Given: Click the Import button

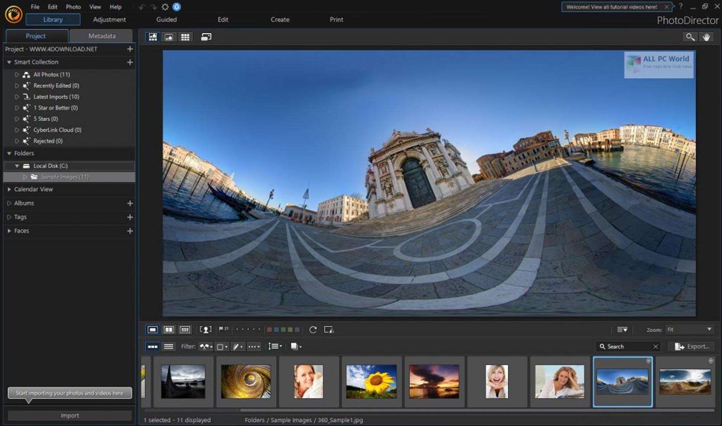Looking at the screenshot, I should coord(70,416).
